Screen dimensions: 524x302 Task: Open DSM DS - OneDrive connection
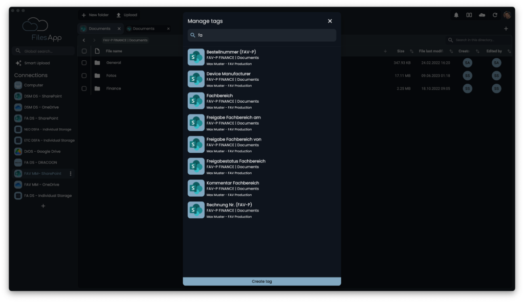tap(37, 107)
